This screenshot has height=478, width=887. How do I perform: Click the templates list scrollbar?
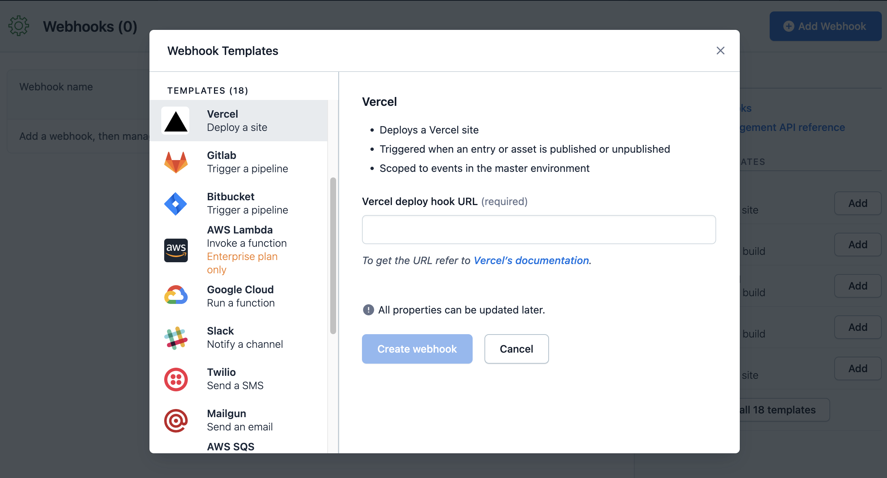pos(333,255)
